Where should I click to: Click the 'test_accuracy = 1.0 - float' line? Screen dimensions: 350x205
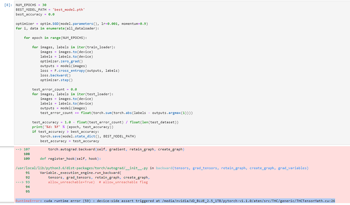[105, 122]
